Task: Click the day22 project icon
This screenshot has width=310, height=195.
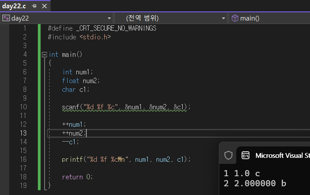Action: 6,18
